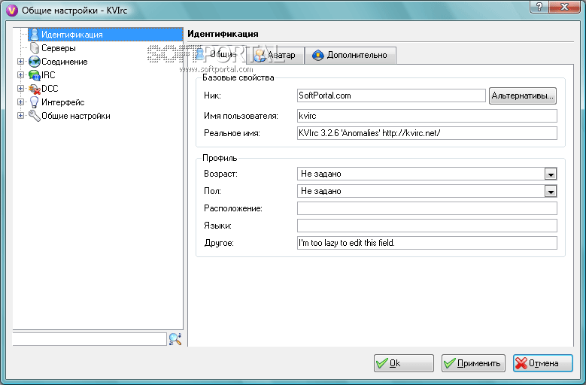Click the KVIrc title bar icon
This screenshot has width=586, height=385.
click(12, 10)
